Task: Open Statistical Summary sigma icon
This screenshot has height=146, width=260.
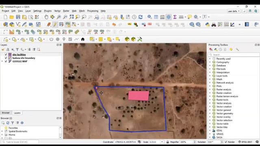Action: [x=175, y=17]
